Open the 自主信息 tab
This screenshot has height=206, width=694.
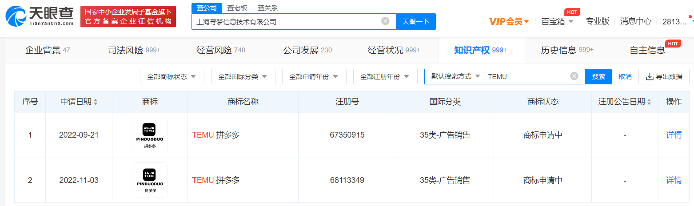pyautogui.click(x=647, y=50)
